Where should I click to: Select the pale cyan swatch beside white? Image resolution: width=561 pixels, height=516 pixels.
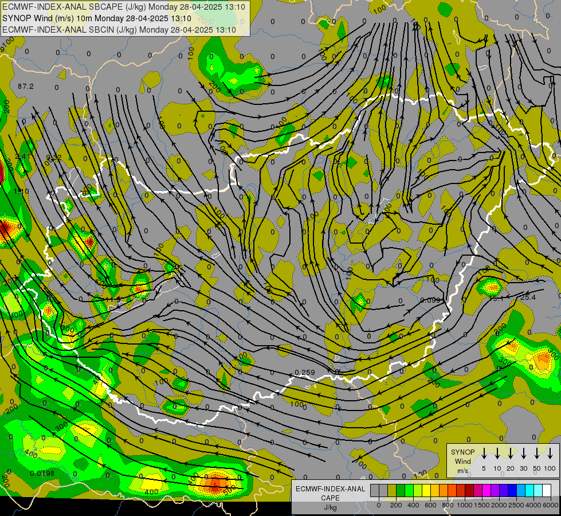coord(538,490)
